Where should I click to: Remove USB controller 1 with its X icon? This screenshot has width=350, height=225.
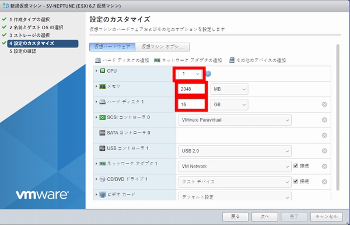coord(324,151)
